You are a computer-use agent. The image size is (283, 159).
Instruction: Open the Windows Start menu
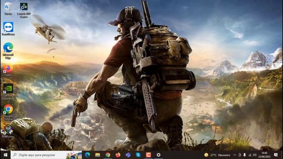5,155
